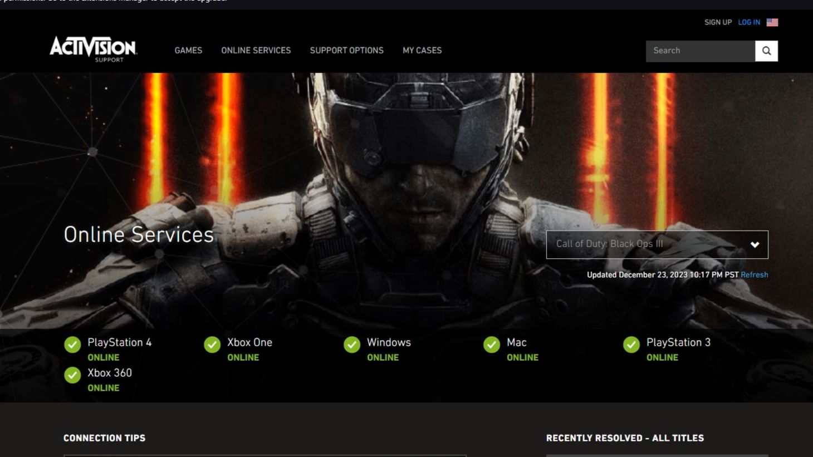Open the game selector dropdown arrow
The image size is (813, 457).
pos(755,244)
